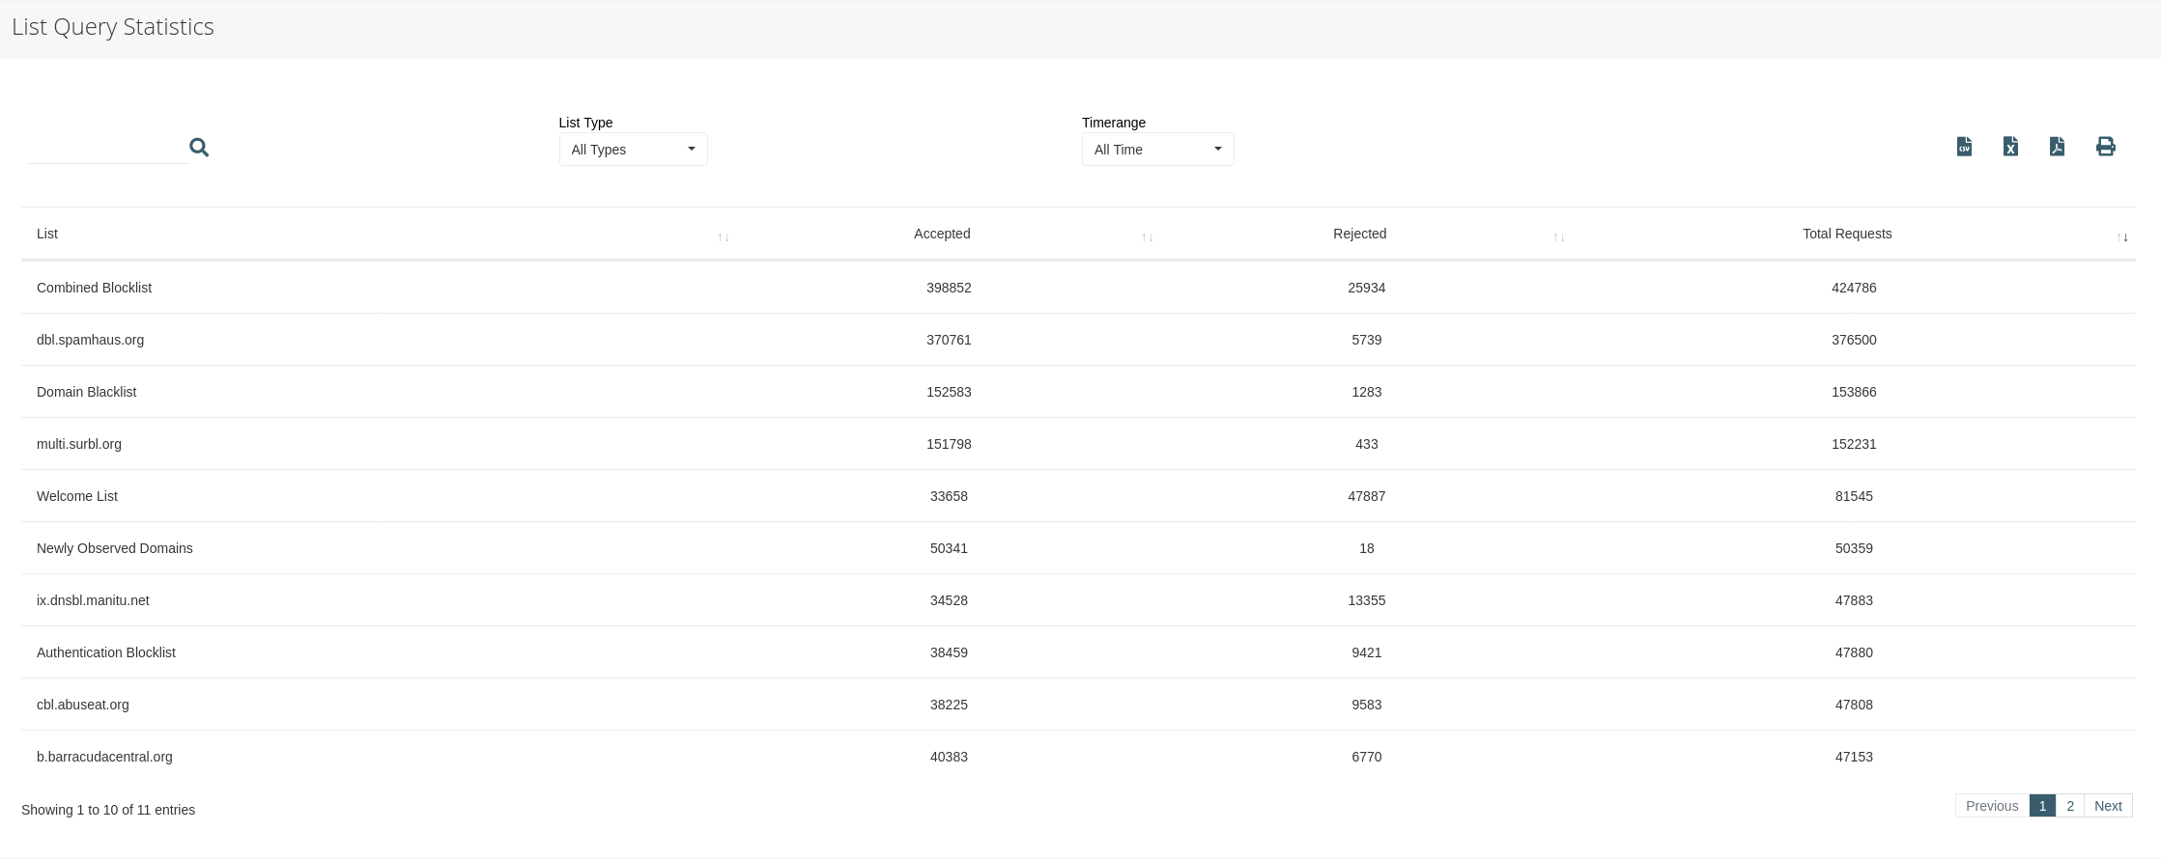Screen dimensions: 2161x859
Task: Click Welcome List rejected value 47887
Action: 1367,496
